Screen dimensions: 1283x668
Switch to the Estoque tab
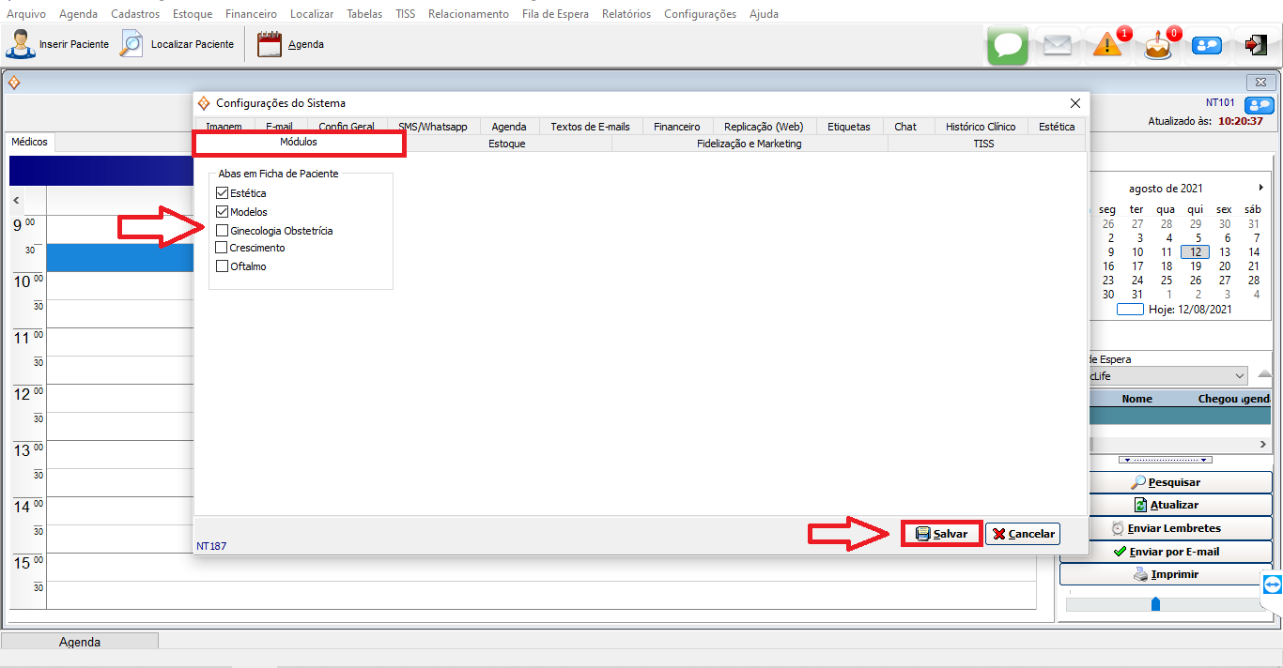(x=506, y=144)
